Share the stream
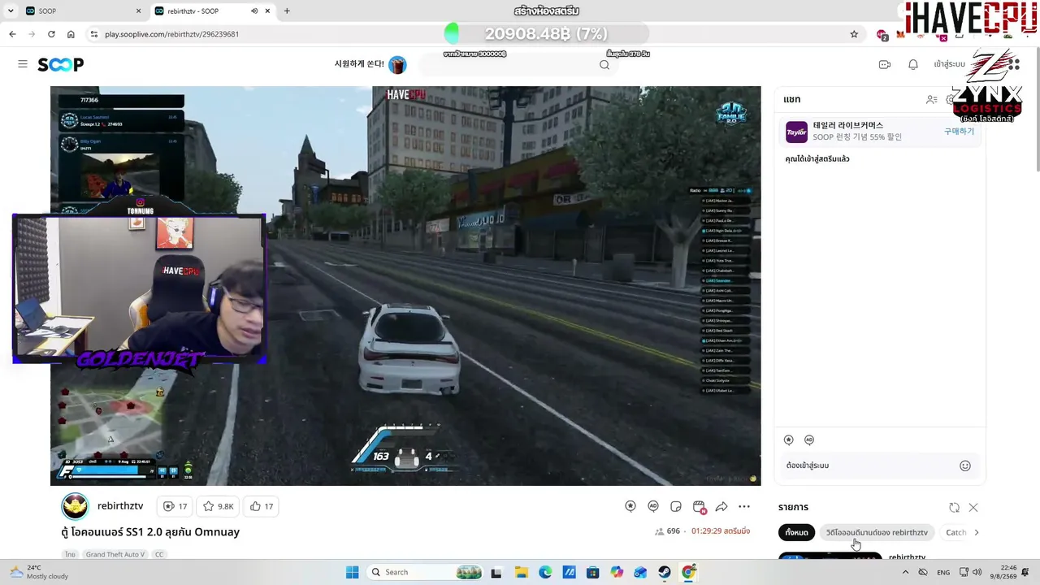Viewport: 1040px width, 585px height. coord(721,506)
